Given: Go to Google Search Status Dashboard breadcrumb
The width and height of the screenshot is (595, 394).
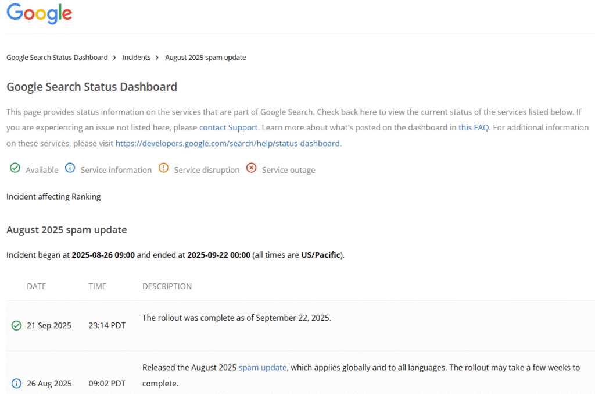Looking at the screenshot, I should coord(57,58).
